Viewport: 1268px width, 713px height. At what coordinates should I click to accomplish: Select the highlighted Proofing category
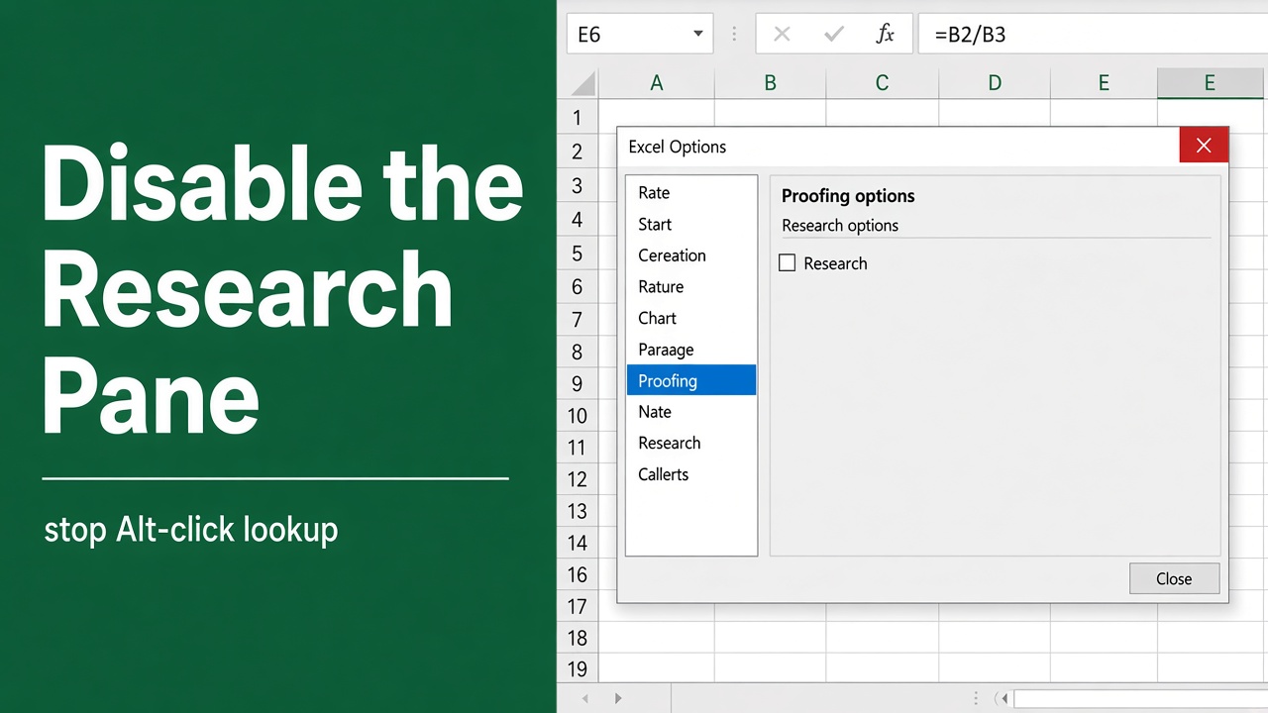[690, 380]
